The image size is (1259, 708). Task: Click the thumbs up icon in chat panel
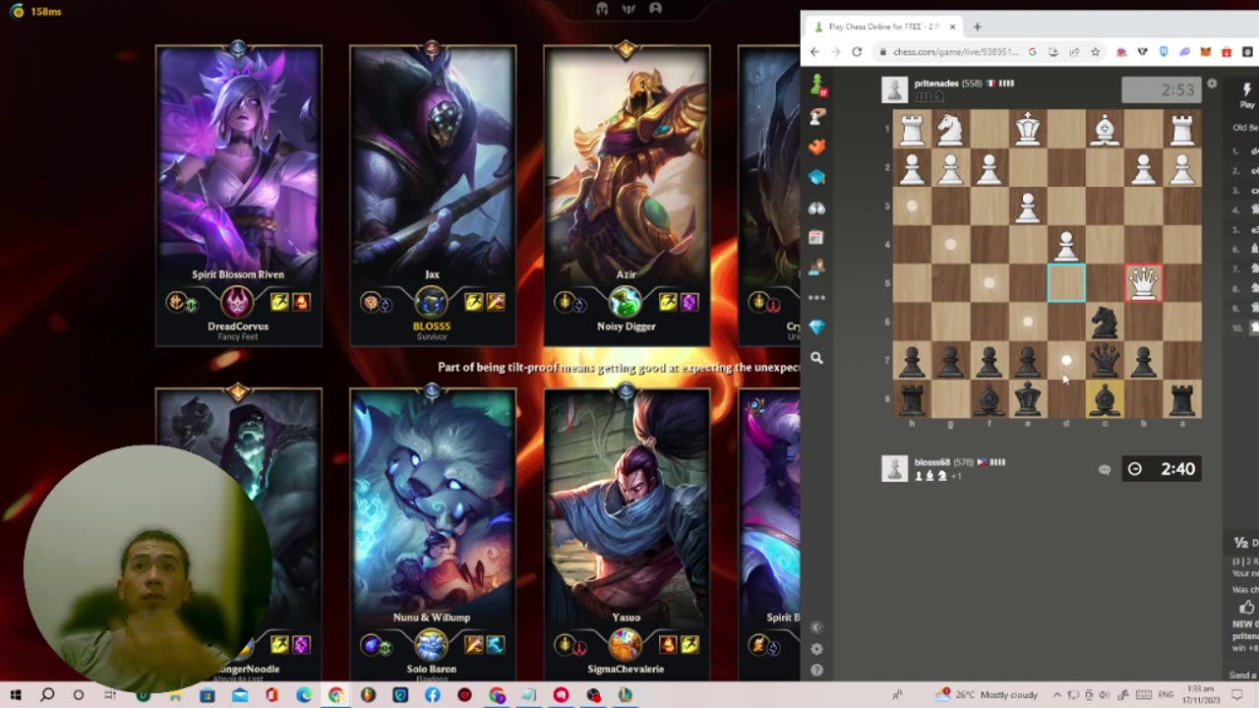1246,607
